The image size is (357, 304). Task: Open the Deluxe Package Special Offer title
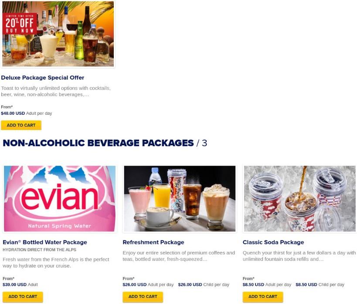(x=43, y=78)
